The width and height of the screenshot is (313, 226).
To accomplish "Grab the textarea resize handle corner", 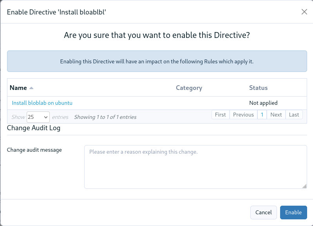I will pos(304,187).
